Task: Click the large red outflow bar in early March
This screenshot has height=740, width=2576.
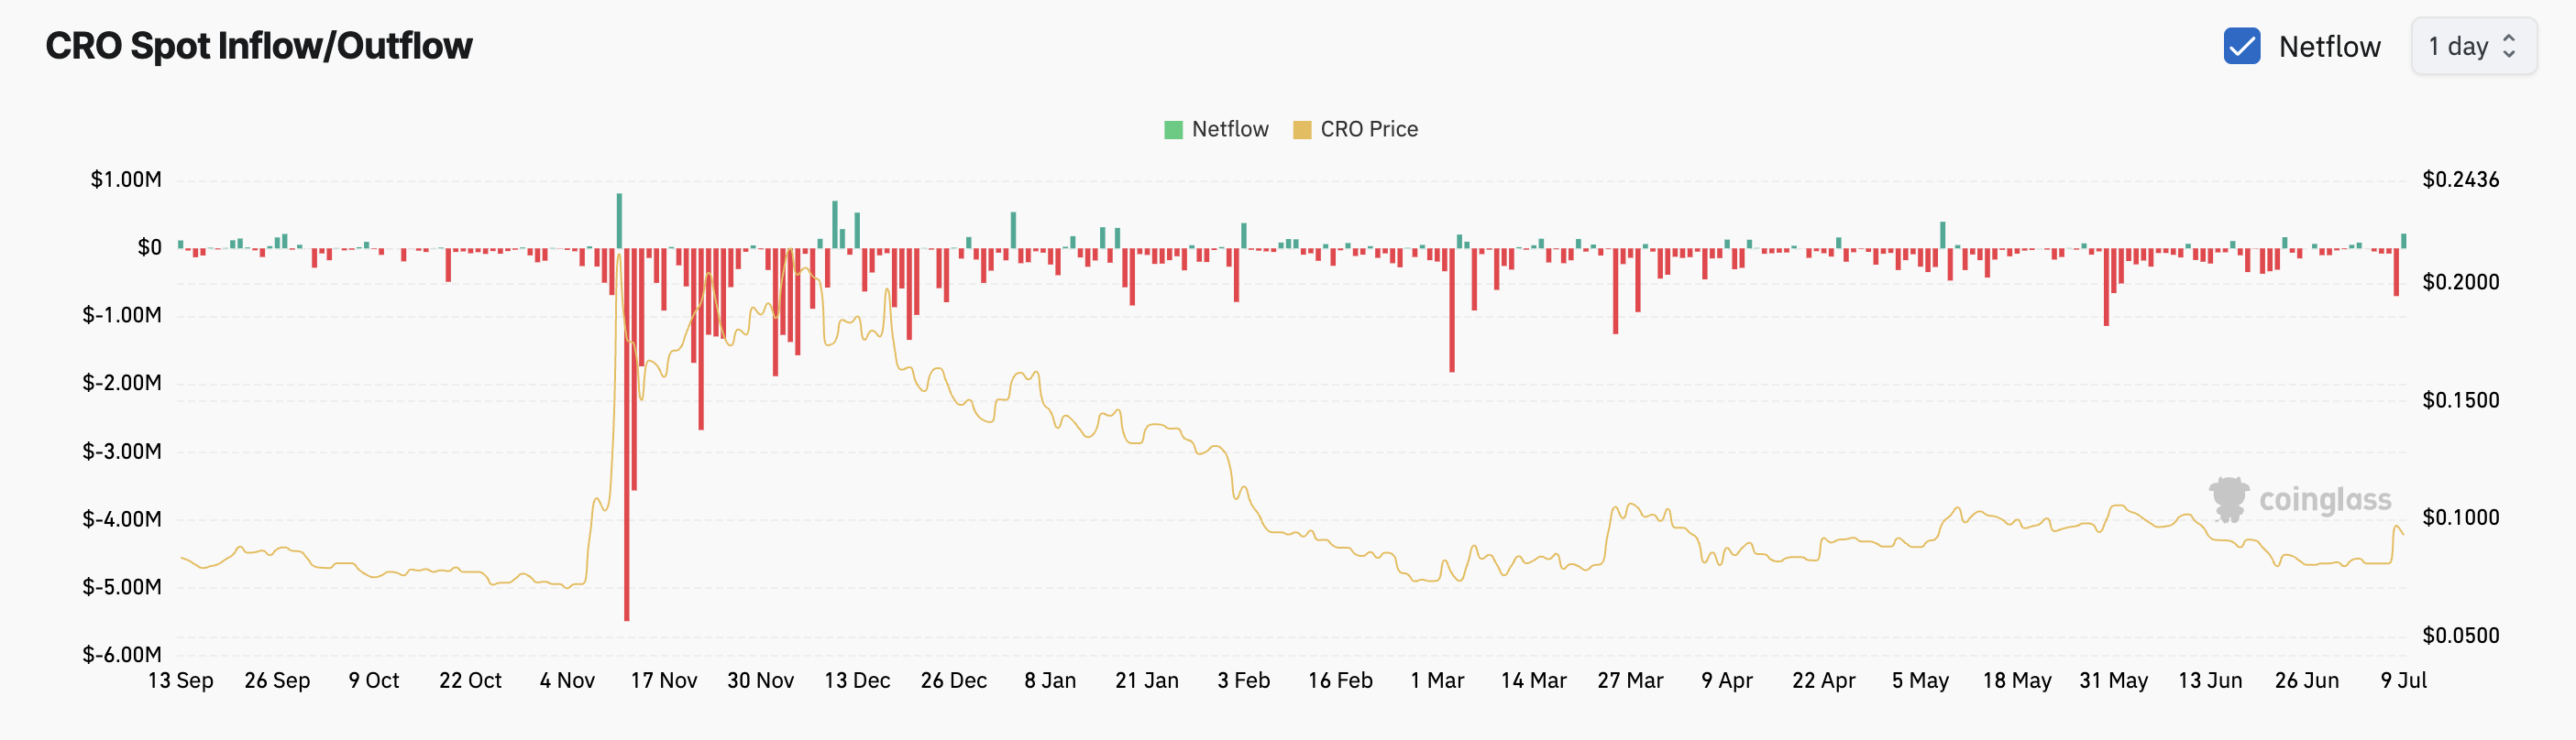Action: [x=1451, y=310]
